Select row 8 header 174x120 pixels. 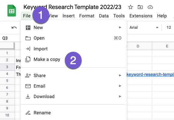(7, 101)
